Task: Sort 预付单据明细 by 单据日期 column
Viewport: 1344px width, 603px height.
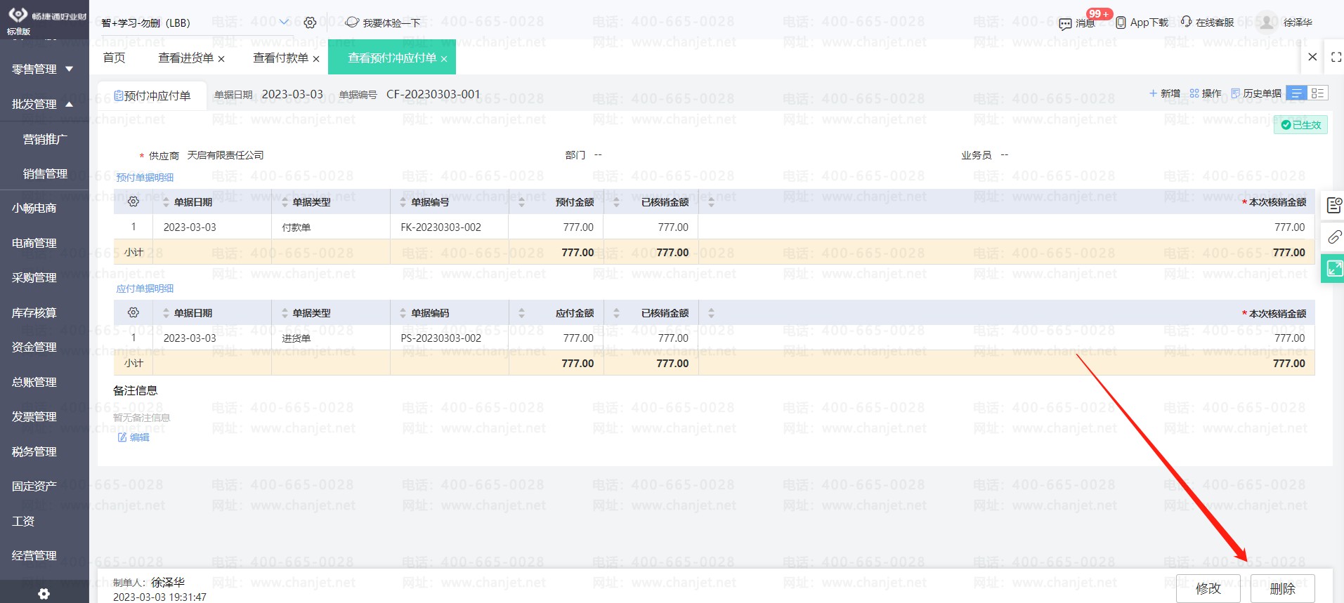Action: 166,202
